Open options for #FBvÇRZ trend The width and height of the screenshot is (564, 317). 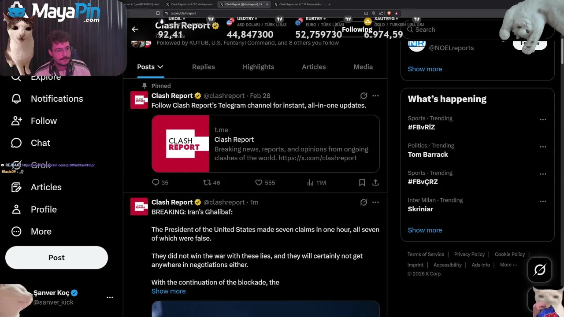543,174
